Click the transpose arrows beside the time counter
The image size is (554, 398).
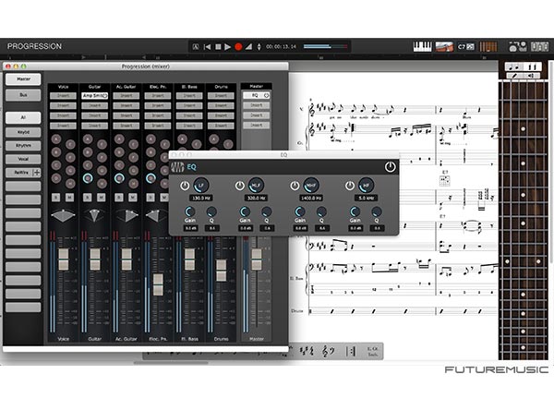[259, 47]
